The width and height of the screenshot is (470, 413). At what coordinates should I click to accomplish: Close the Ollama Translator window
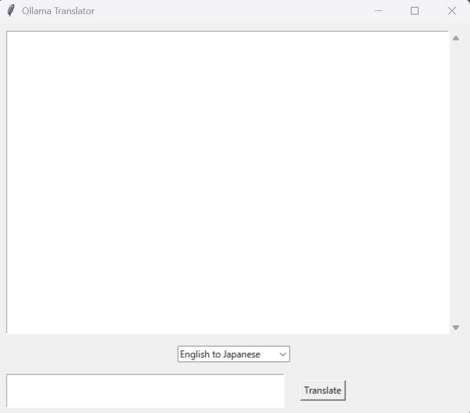click(452, 11)
